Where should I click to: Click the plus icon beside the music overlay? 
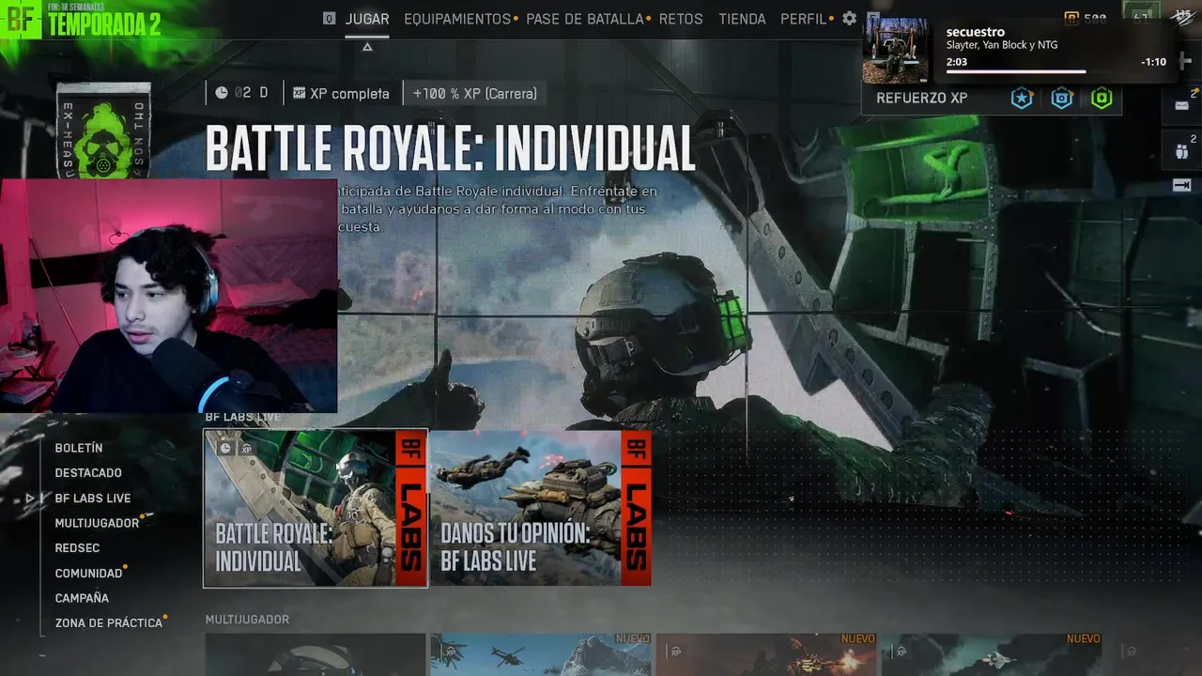pyautogui.click(x=1185, y=61)
